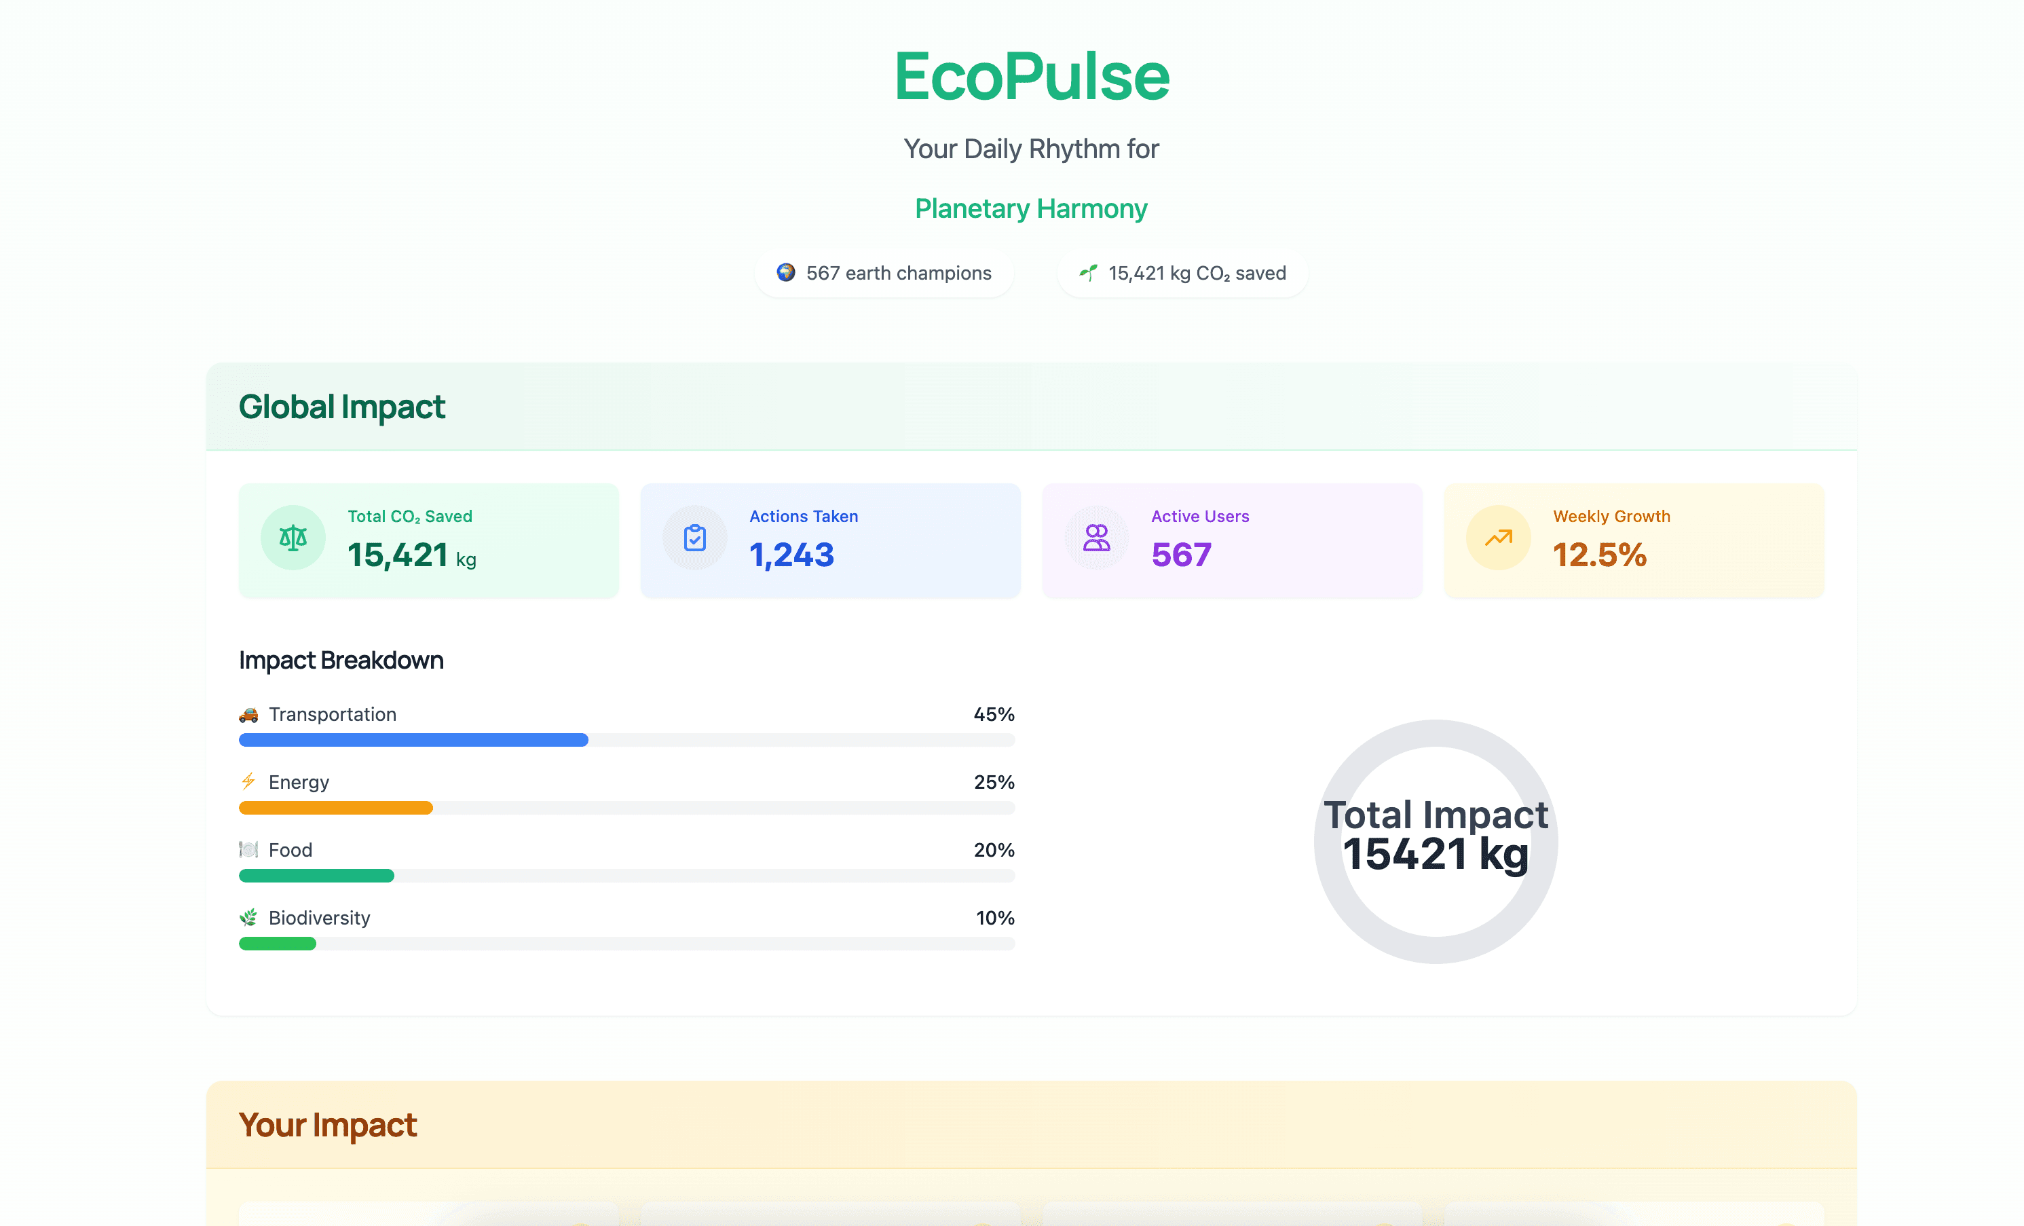Viewport: 2024px width, 1226px height.
Task: Click the 1,243 Actions Taken value
Action: tap(792, 555)
